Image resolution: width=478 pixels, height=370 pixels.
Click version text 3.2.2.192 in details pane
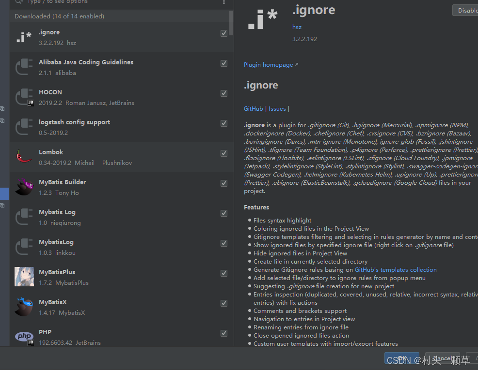pos(304,39)
